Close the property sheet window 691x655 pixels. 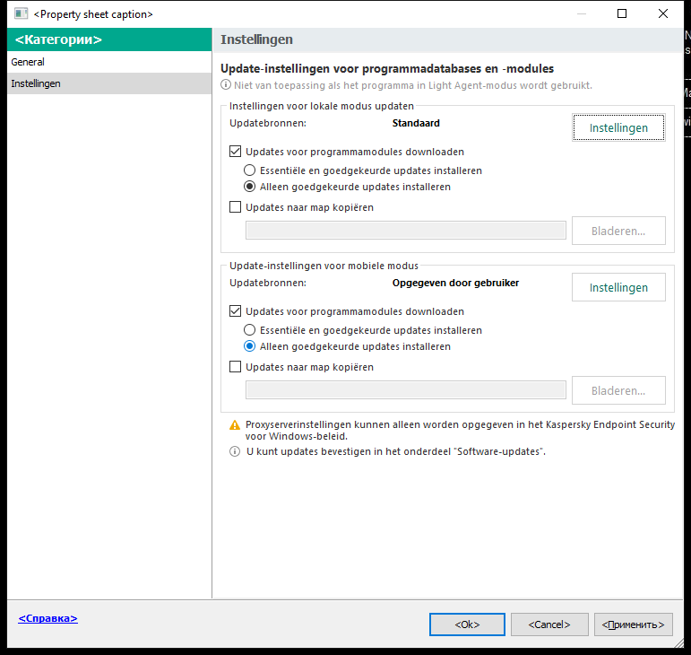[x=663, y=13]
